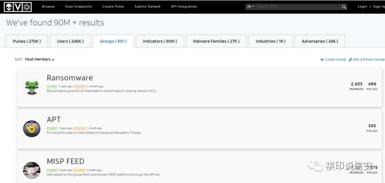The image size is (385, 183).
Task: Click the APT group description text
Action: (94, 133)
